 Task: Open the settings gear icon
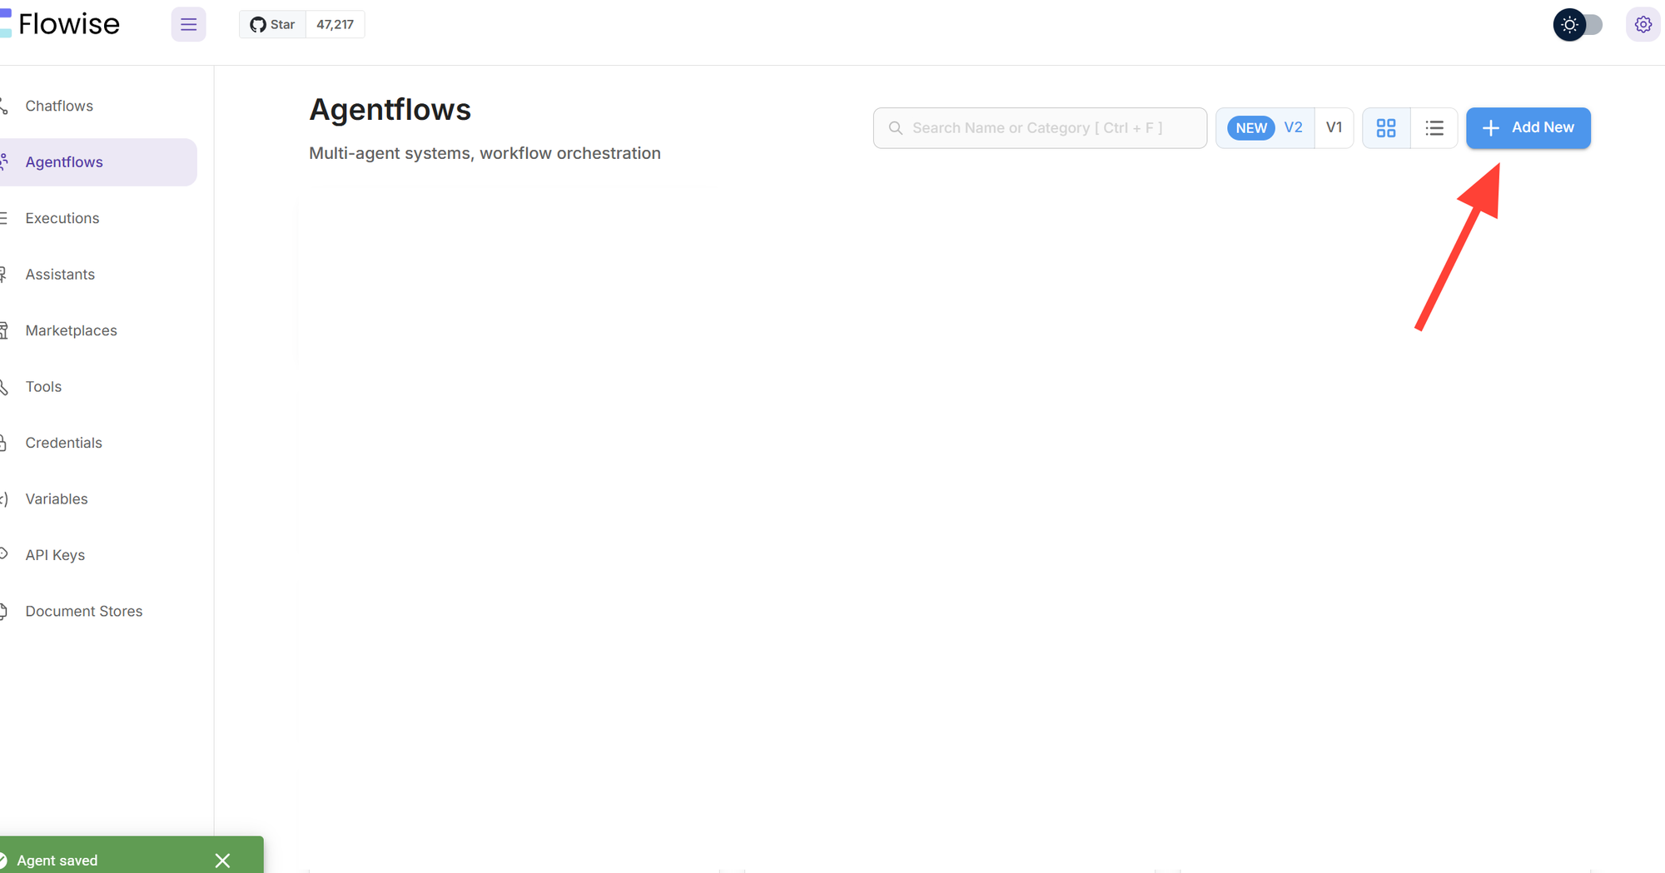[x=1643, y=25]
